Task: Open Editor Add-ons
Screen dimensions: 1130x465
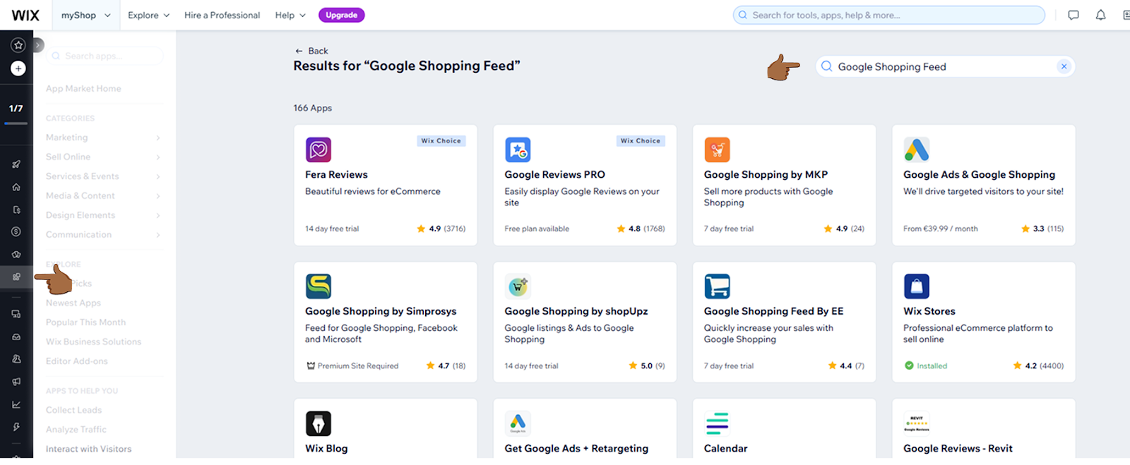Action: (77, 361)
